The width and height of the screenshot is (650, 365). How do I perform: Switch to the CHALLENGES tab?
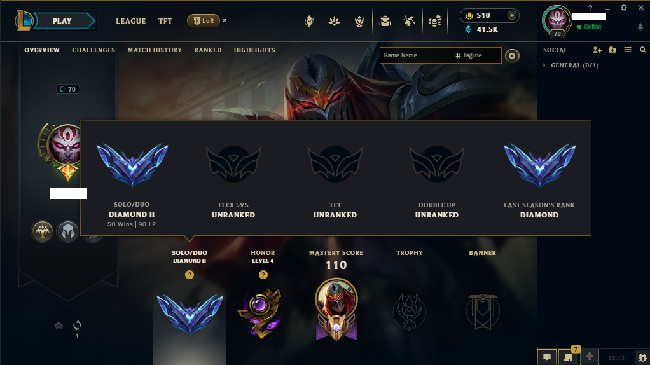point(93,50)
